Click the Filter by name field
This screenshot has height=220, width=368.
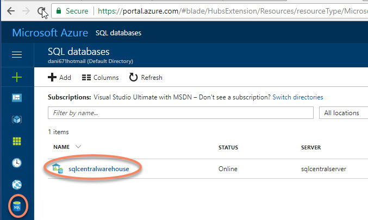pyautogui.click(x=179, y=113)
